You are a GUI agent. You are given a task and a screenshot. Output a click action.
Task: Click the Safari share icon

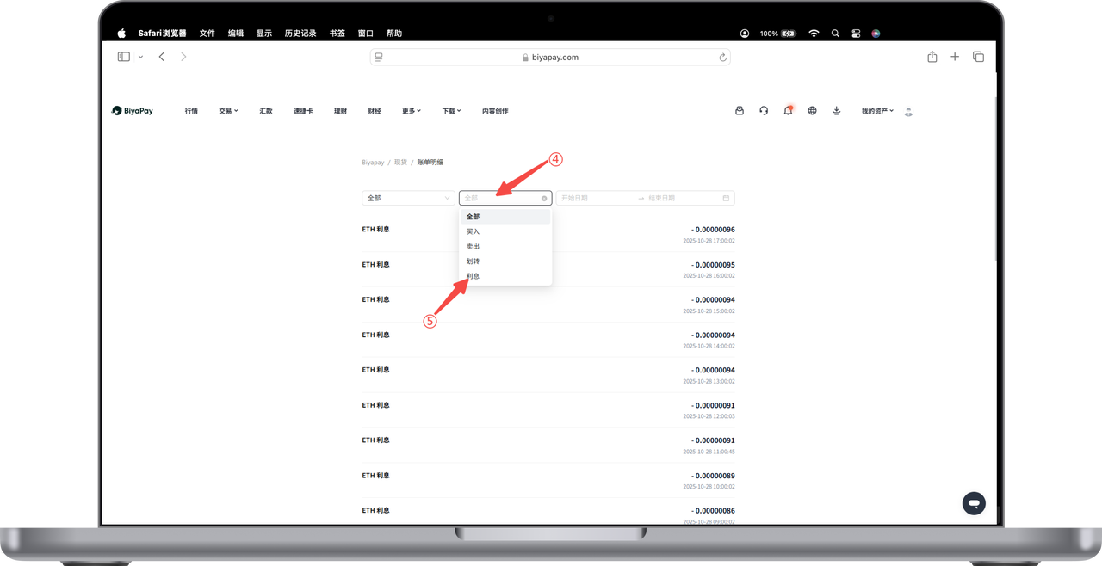pyautogui.click(x=932, y=57)
